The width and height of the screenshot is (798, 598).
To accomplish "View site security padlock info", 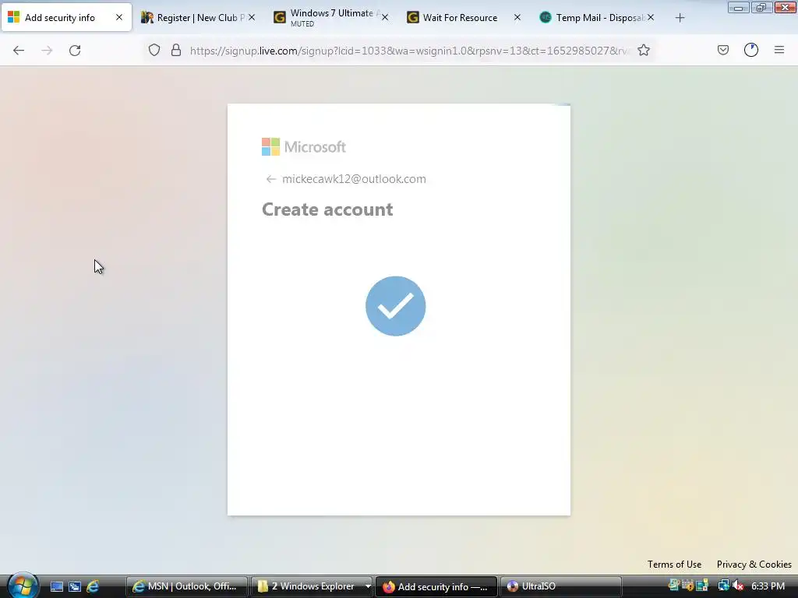I will 176,50.
